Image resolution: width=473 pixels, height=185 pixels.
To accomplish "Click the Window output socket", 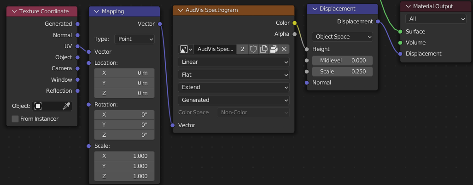I will pyautogui.click(x=77, y=80).
